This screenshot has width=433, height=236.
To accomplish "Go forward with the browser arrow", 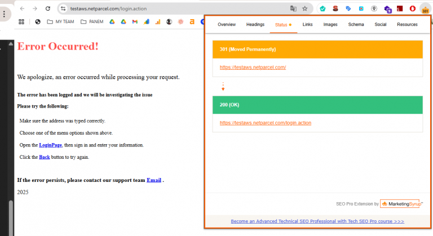I will click(x=35, y=8).
